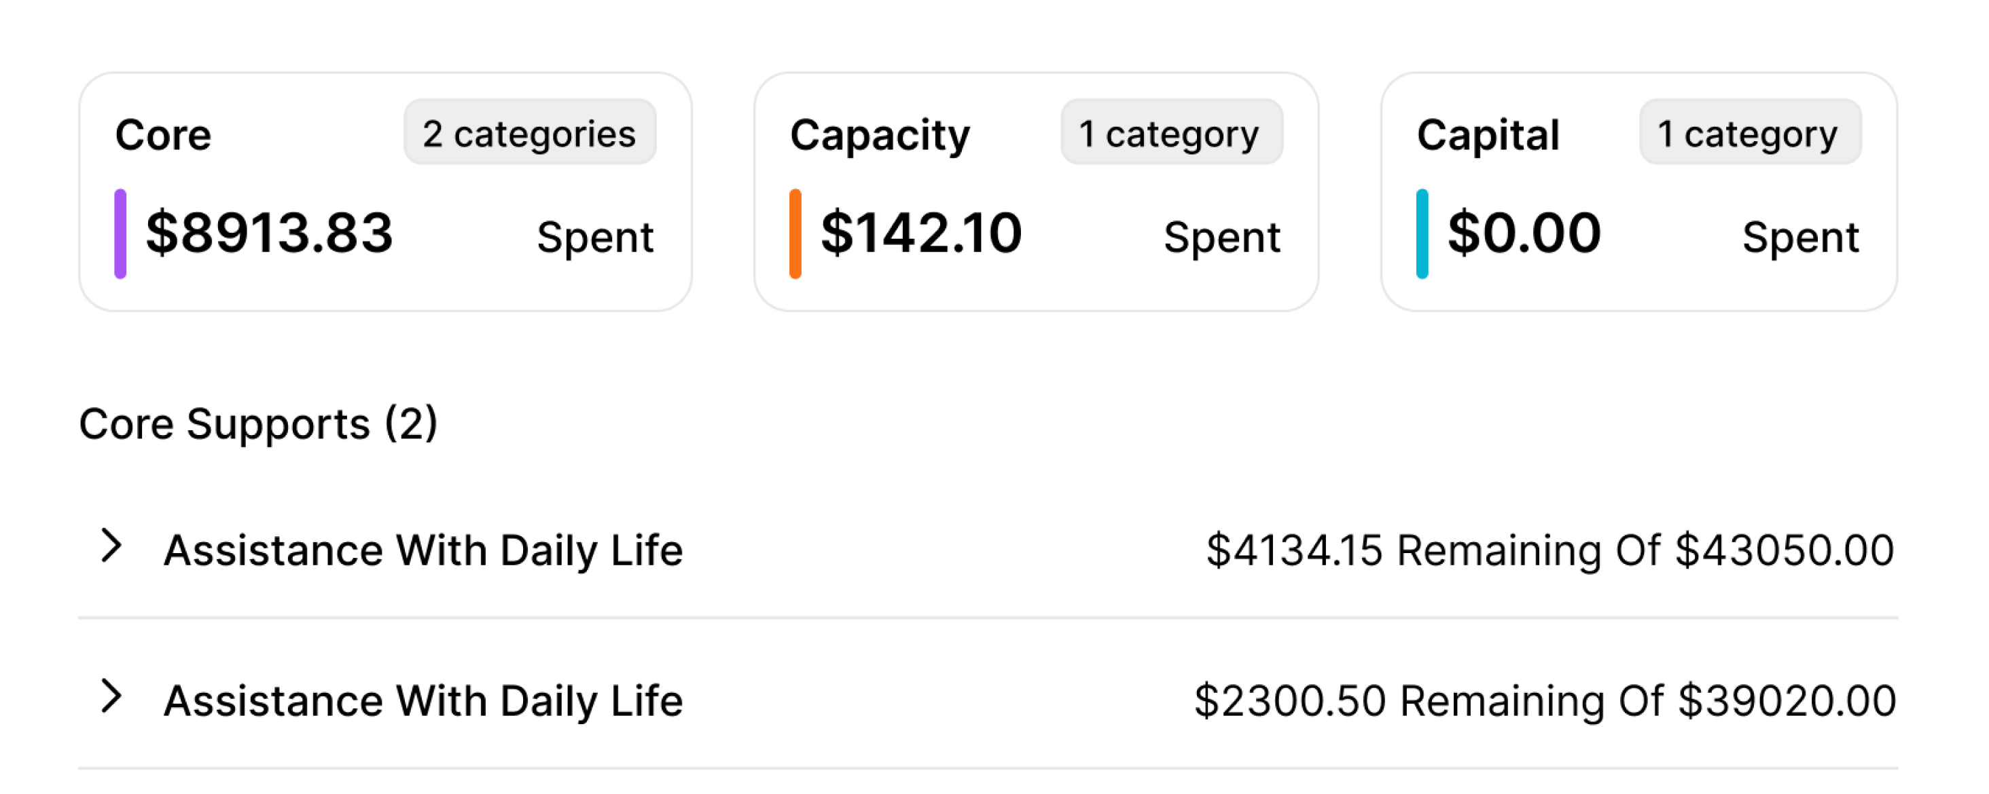Image resolution: width=1989 pixels, height=794 pixels.
Task: Click the $142.10 spent amount
Action: click(921, 232)
